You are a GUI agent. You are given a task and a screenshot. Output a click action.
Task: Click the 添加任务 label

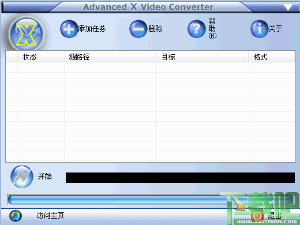[x=92, y=29]
